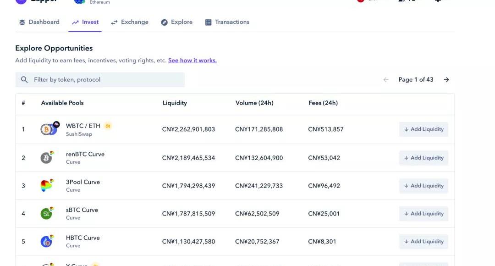Click the renBTC Curve pool icon
The image size is (495, 266).
(x=47, y=157)
